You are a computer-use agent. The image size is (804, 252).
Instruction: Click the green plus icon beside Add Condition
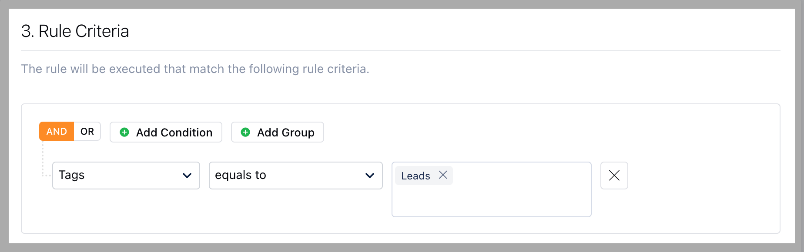(124, 132)
